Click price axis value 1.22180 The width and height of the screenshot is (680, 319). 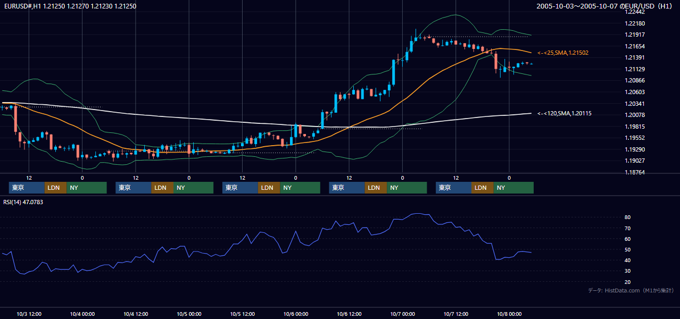click(x=635, y=23)
